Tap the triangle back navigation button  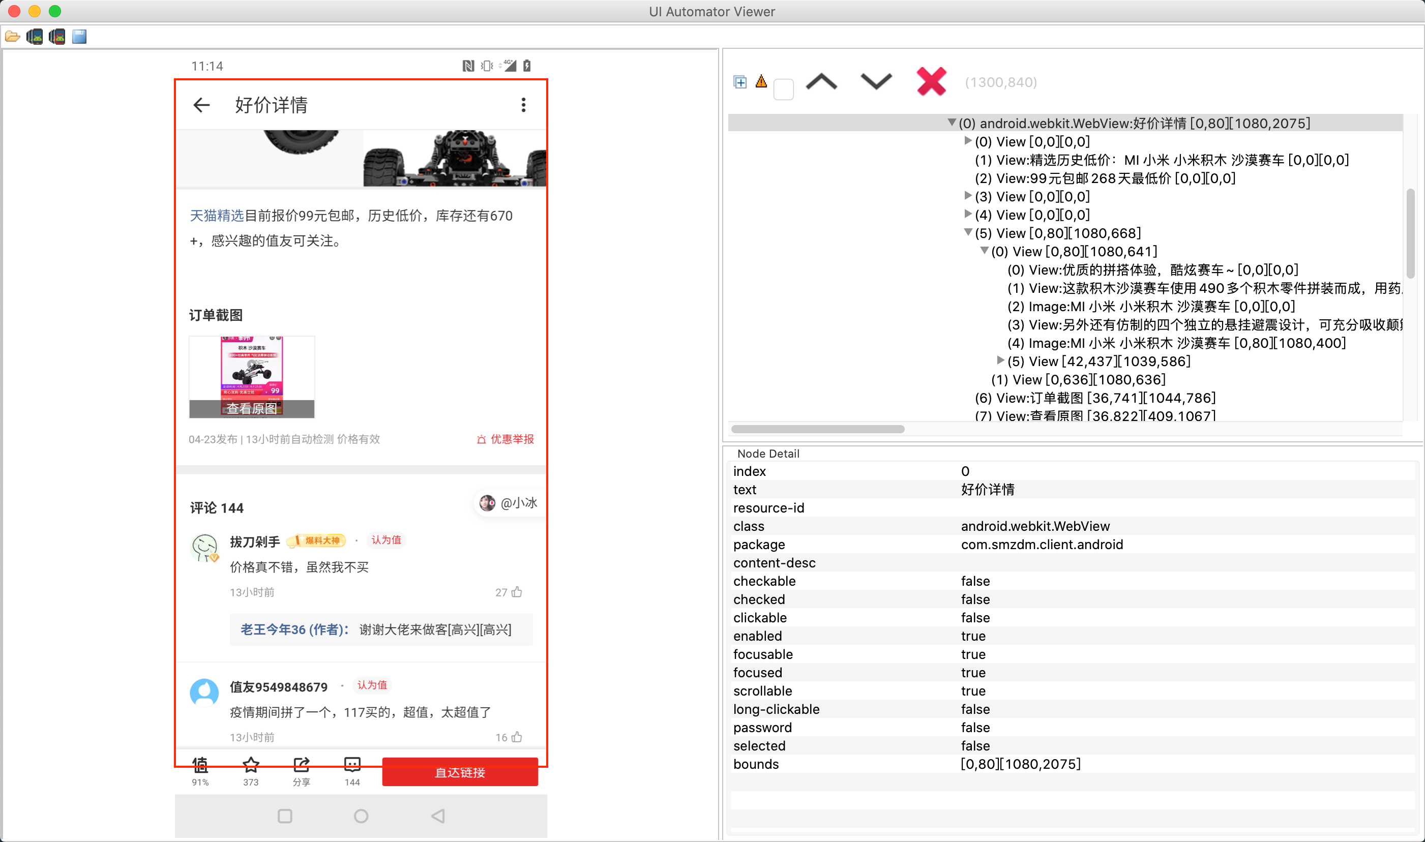click(437, 816)
